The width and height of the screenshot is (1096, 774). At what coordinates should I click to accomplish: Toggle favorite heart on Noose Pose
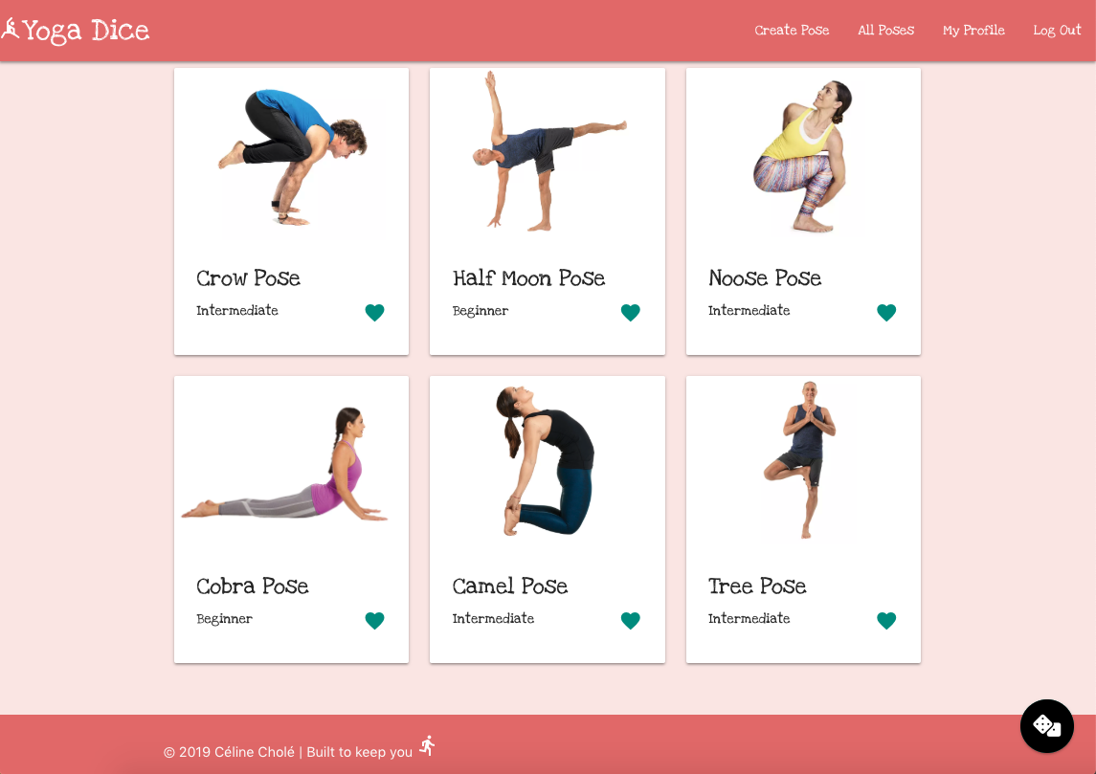(x=886, y=312)
